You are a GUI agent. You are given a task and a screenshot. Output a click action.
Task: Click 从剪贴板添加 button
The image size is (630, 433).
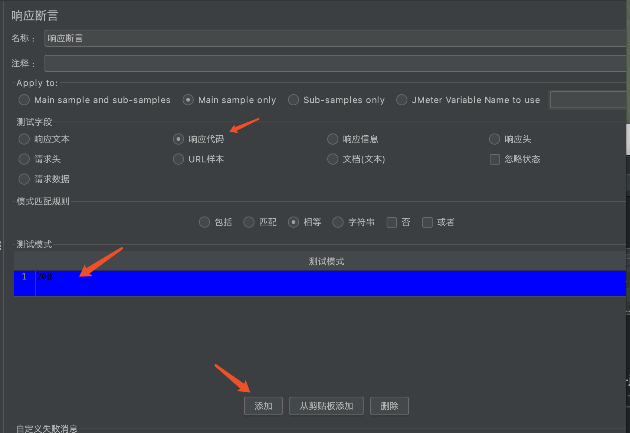(x=327, y=406)
